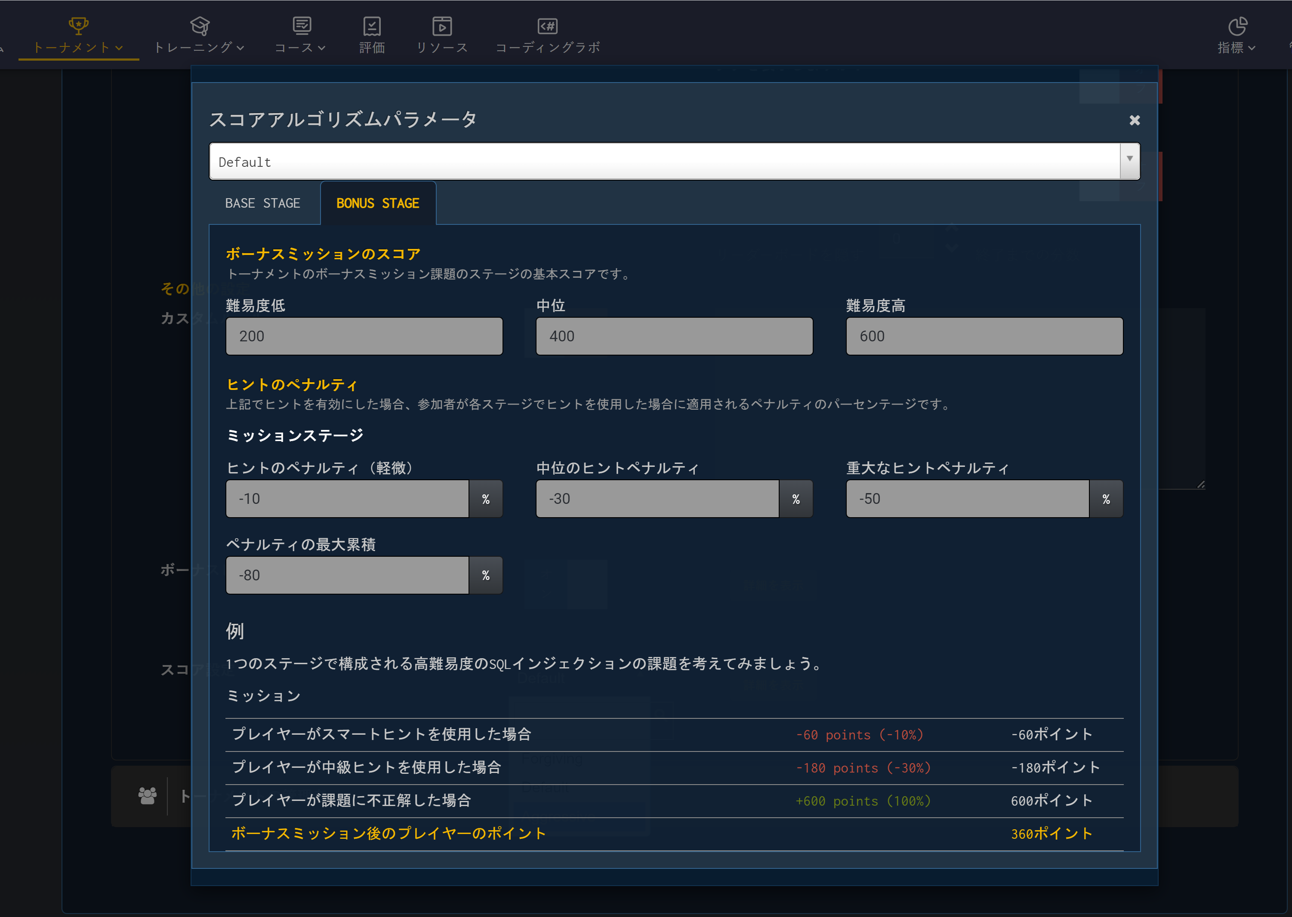Click the dropdown arrow of Default select
The image size is (1292, 917).
point(1130,162)
